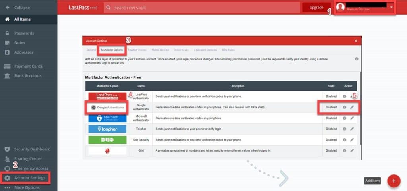The image size is (407, 191).
Task: Click the Google Authenticator logo
Action: (x=107, y=107)
